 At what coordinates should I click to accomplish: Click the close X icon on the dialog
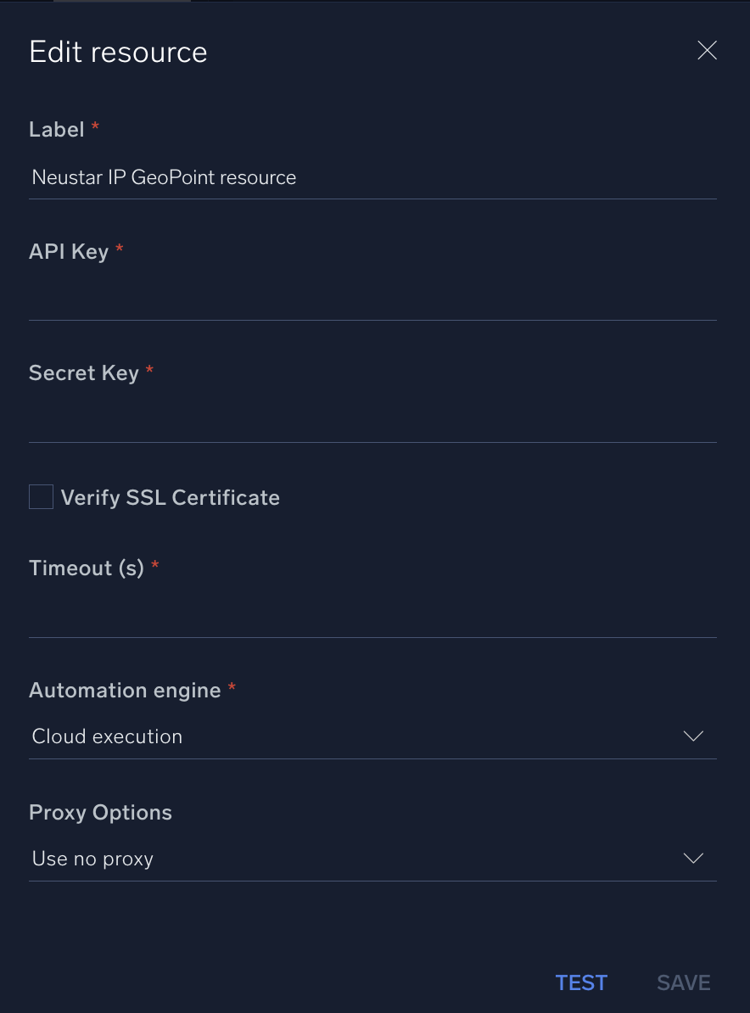707,50
